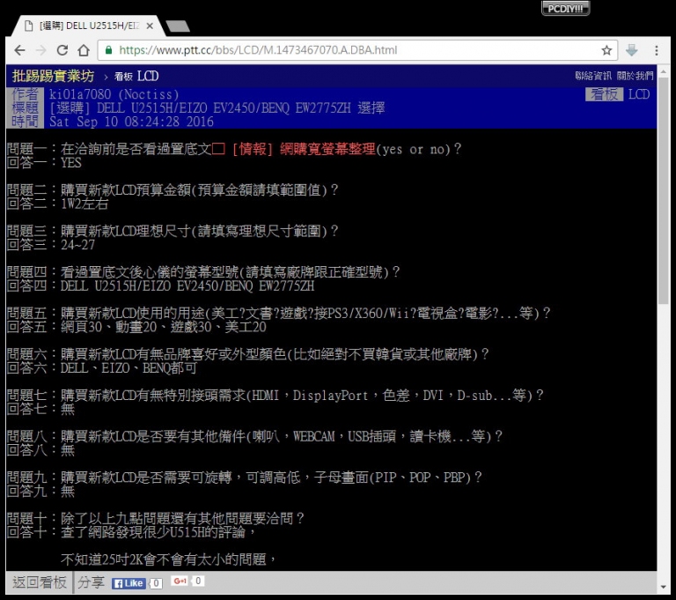
Task: Click answer text DELL、EIZO、BENQ都可
Action: point(129,367)
